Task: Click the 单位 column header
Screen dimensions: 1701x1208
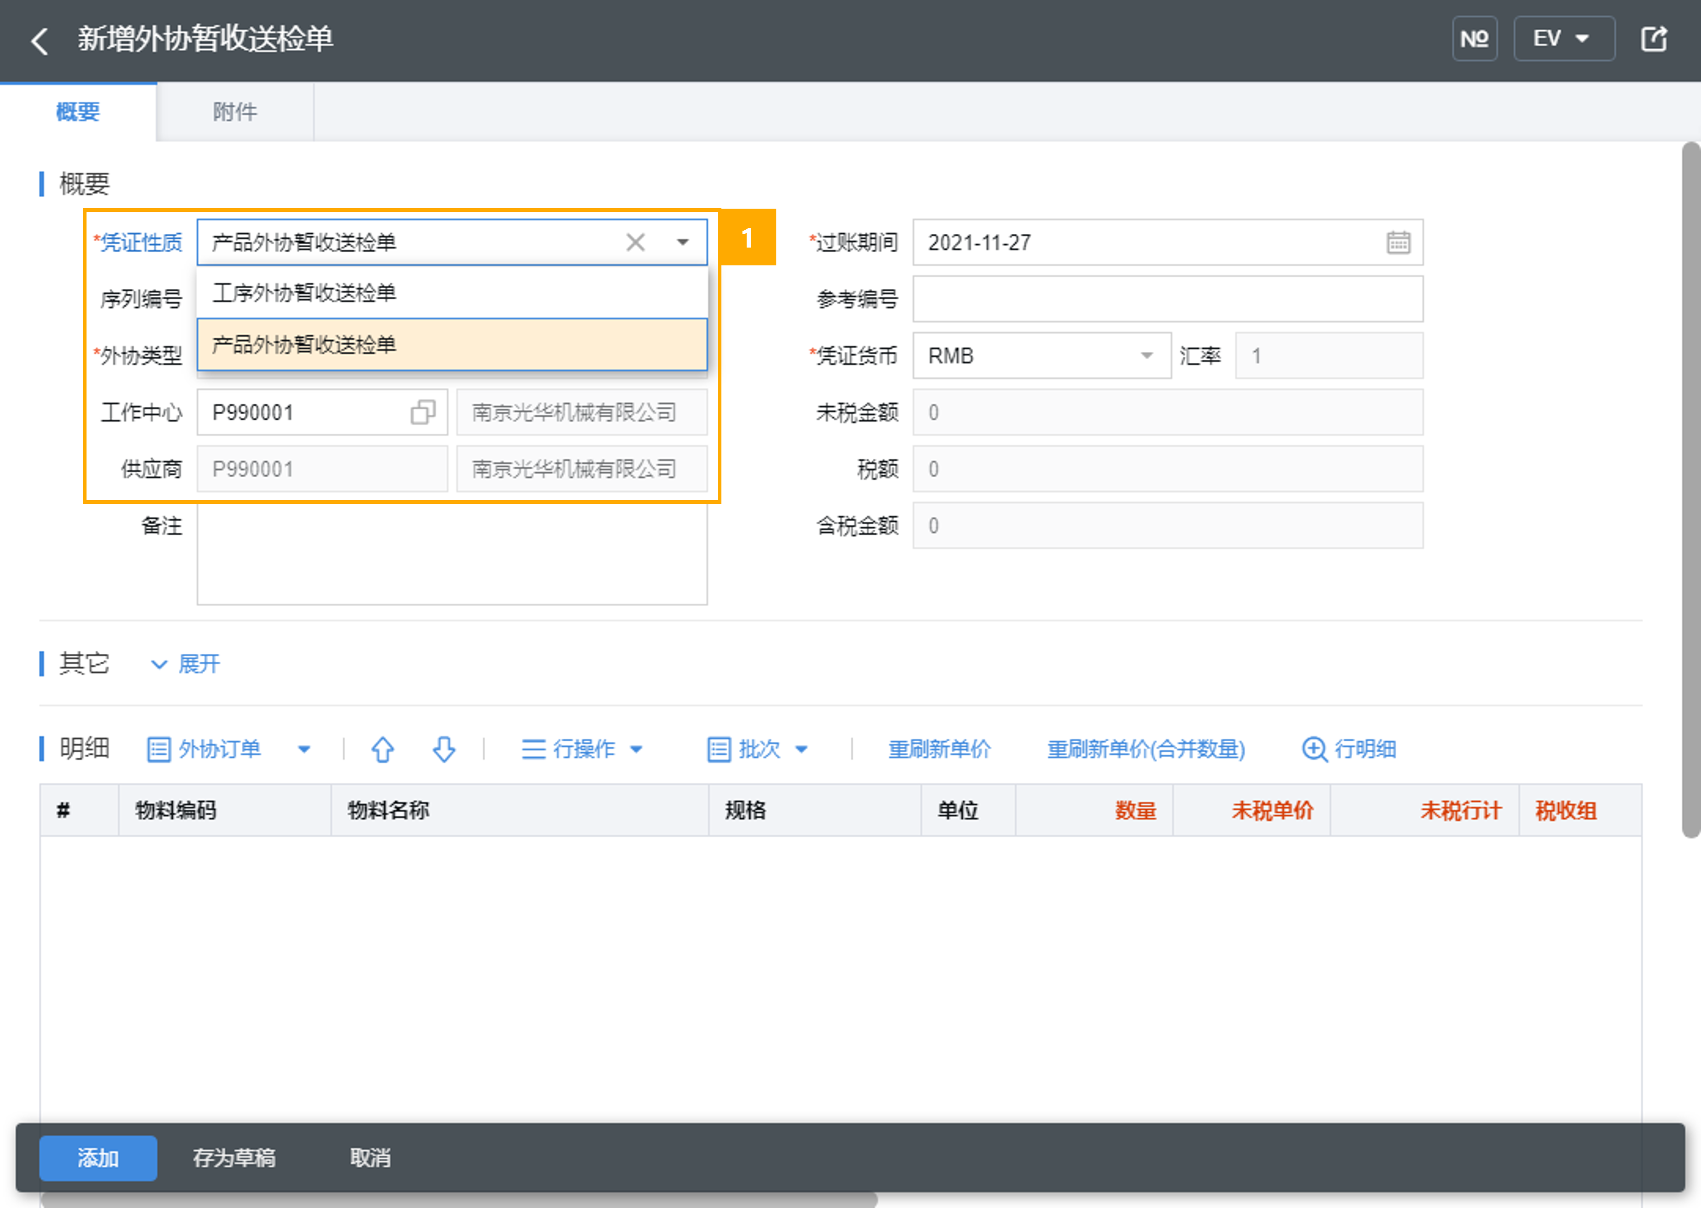Action: coord(968,810)
